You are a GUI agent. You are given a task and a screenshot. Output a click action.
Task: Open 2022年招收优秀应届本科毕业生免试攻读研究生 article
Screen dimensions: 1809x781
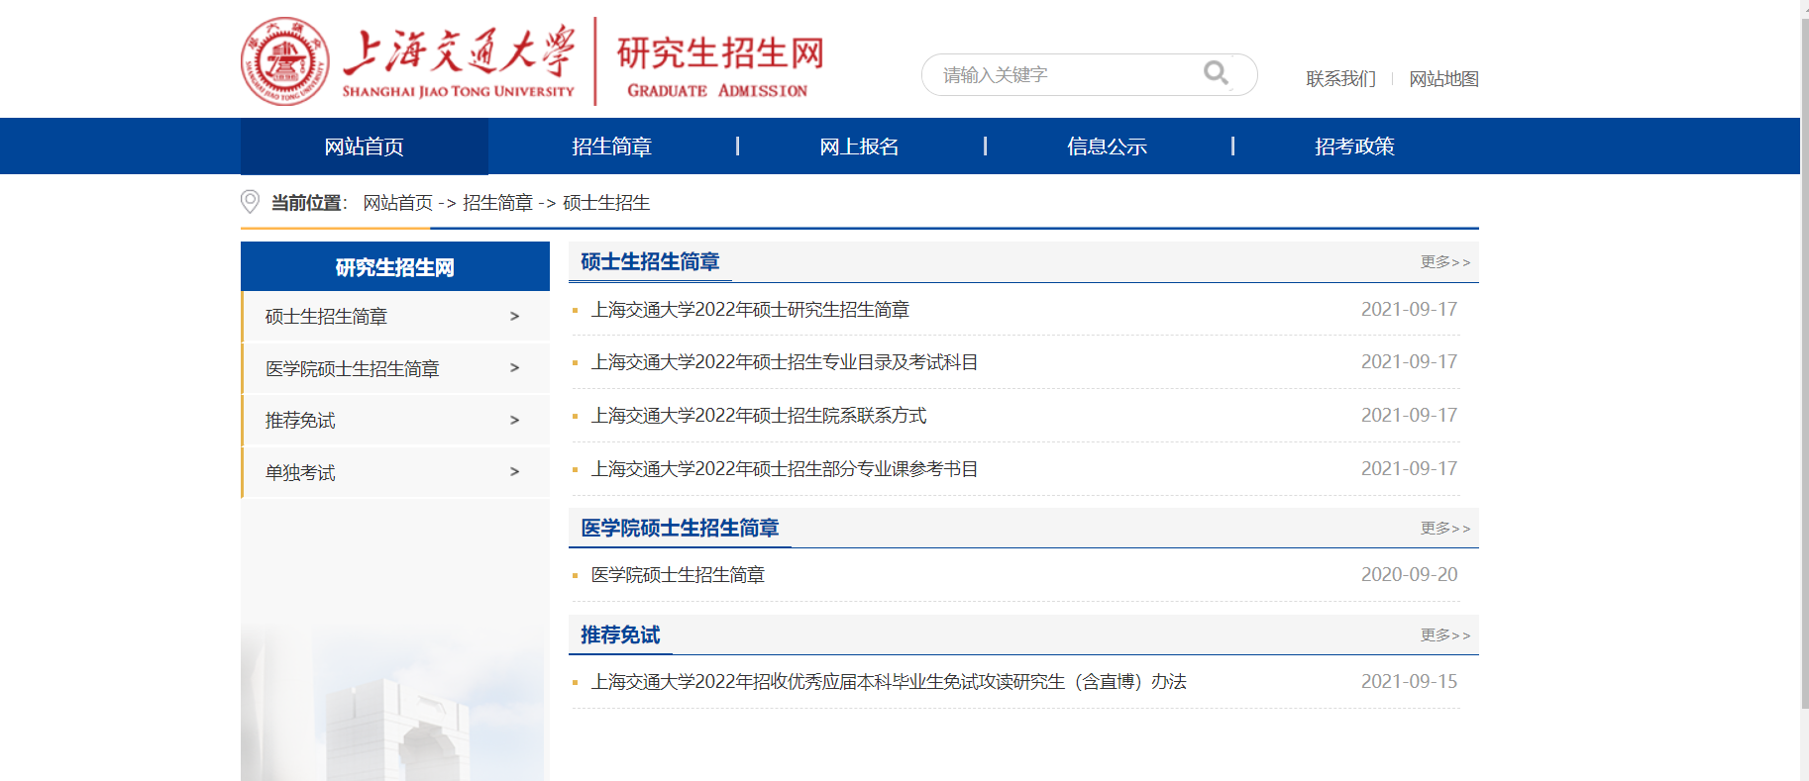[889, 682]
